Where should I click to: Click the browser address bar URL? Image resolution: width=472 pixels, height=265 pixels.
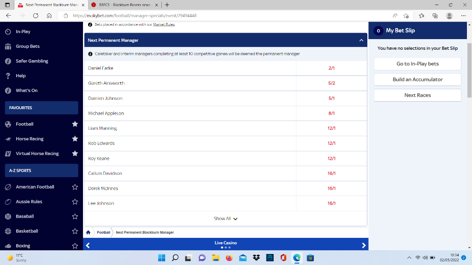click(x=135, y=16)
